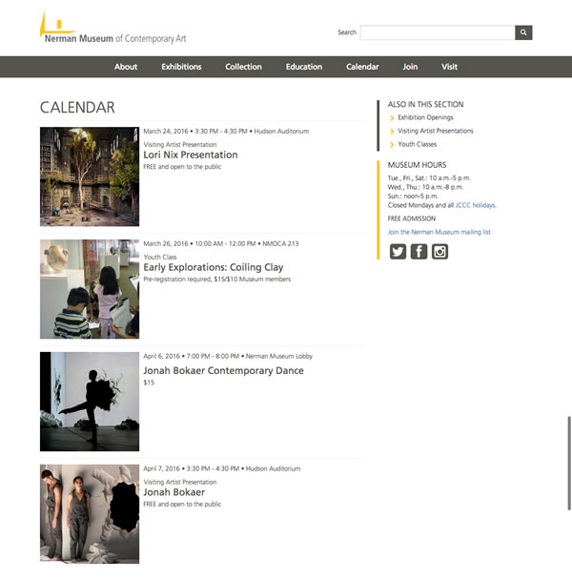Viewport: 572px width, 581px height.
Task: Open the museum's Facebook page icon
Action: click(x=419, y=252)
